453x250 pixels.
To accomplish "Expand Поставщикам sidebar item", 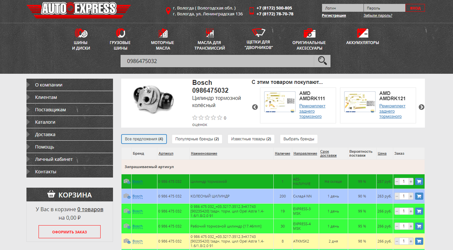I will point(70,110).
